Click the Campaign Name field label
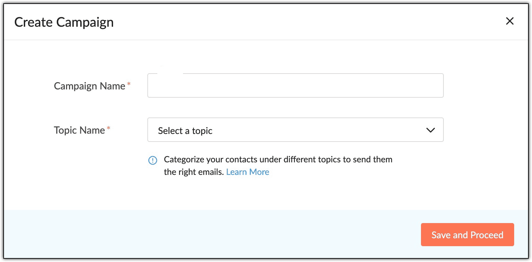The height and width of the screenshot is (262, 532). click(x=90, y=86)
